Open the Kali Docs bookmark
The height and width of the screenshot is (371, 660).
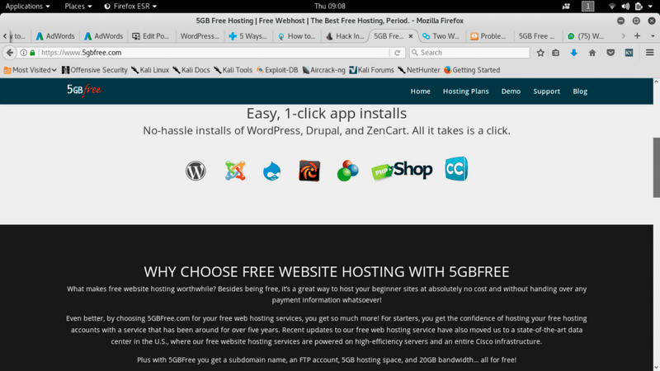(191, 70)
